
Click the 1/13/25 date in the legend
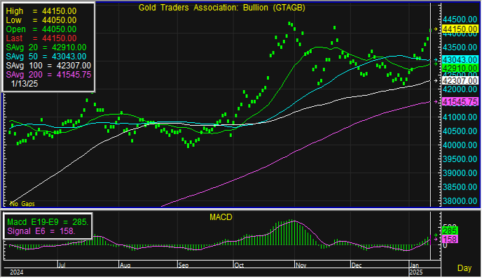coord(25,84)
